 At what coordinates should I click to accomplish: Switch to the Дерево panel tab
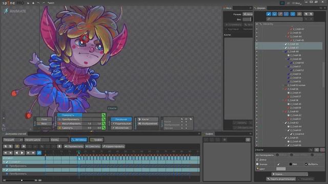[x=260, y=8]
